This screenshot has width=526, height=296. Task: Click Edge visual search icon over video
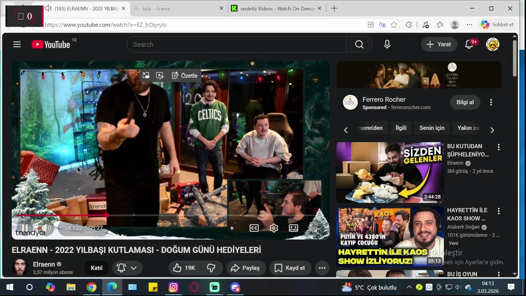160,76
